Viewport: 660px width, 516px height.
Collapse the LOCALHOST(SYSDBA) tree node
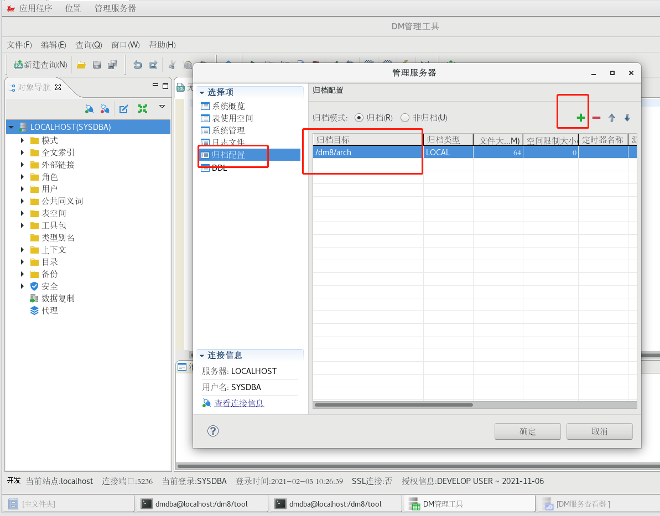12,127
